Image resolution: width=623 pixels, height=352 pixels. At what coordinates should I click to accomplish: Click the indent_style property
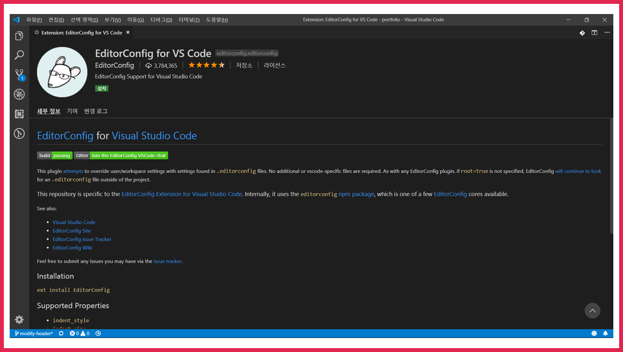tap(71, 321)
